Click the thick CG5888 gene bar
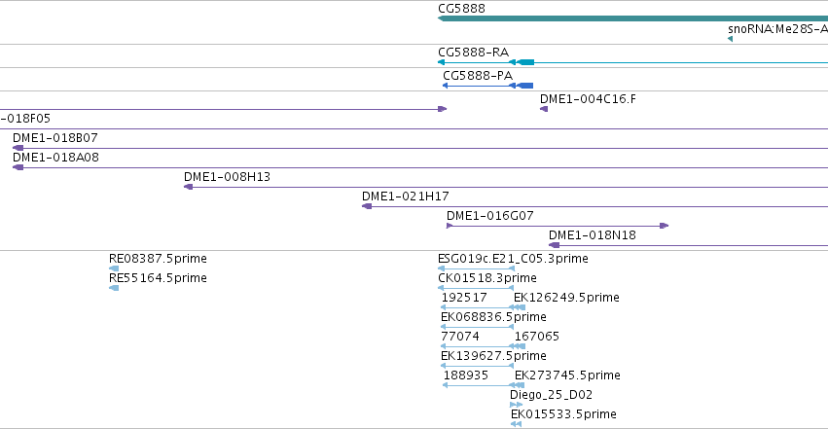Viewport: 828px width, 429px height. 632,18
